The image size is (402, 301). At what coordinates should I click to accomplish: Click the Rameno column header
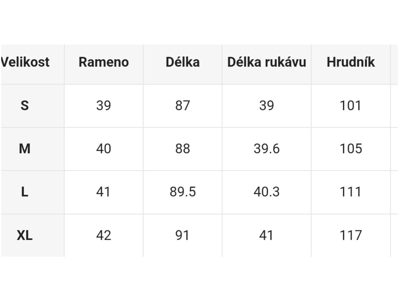104,62
